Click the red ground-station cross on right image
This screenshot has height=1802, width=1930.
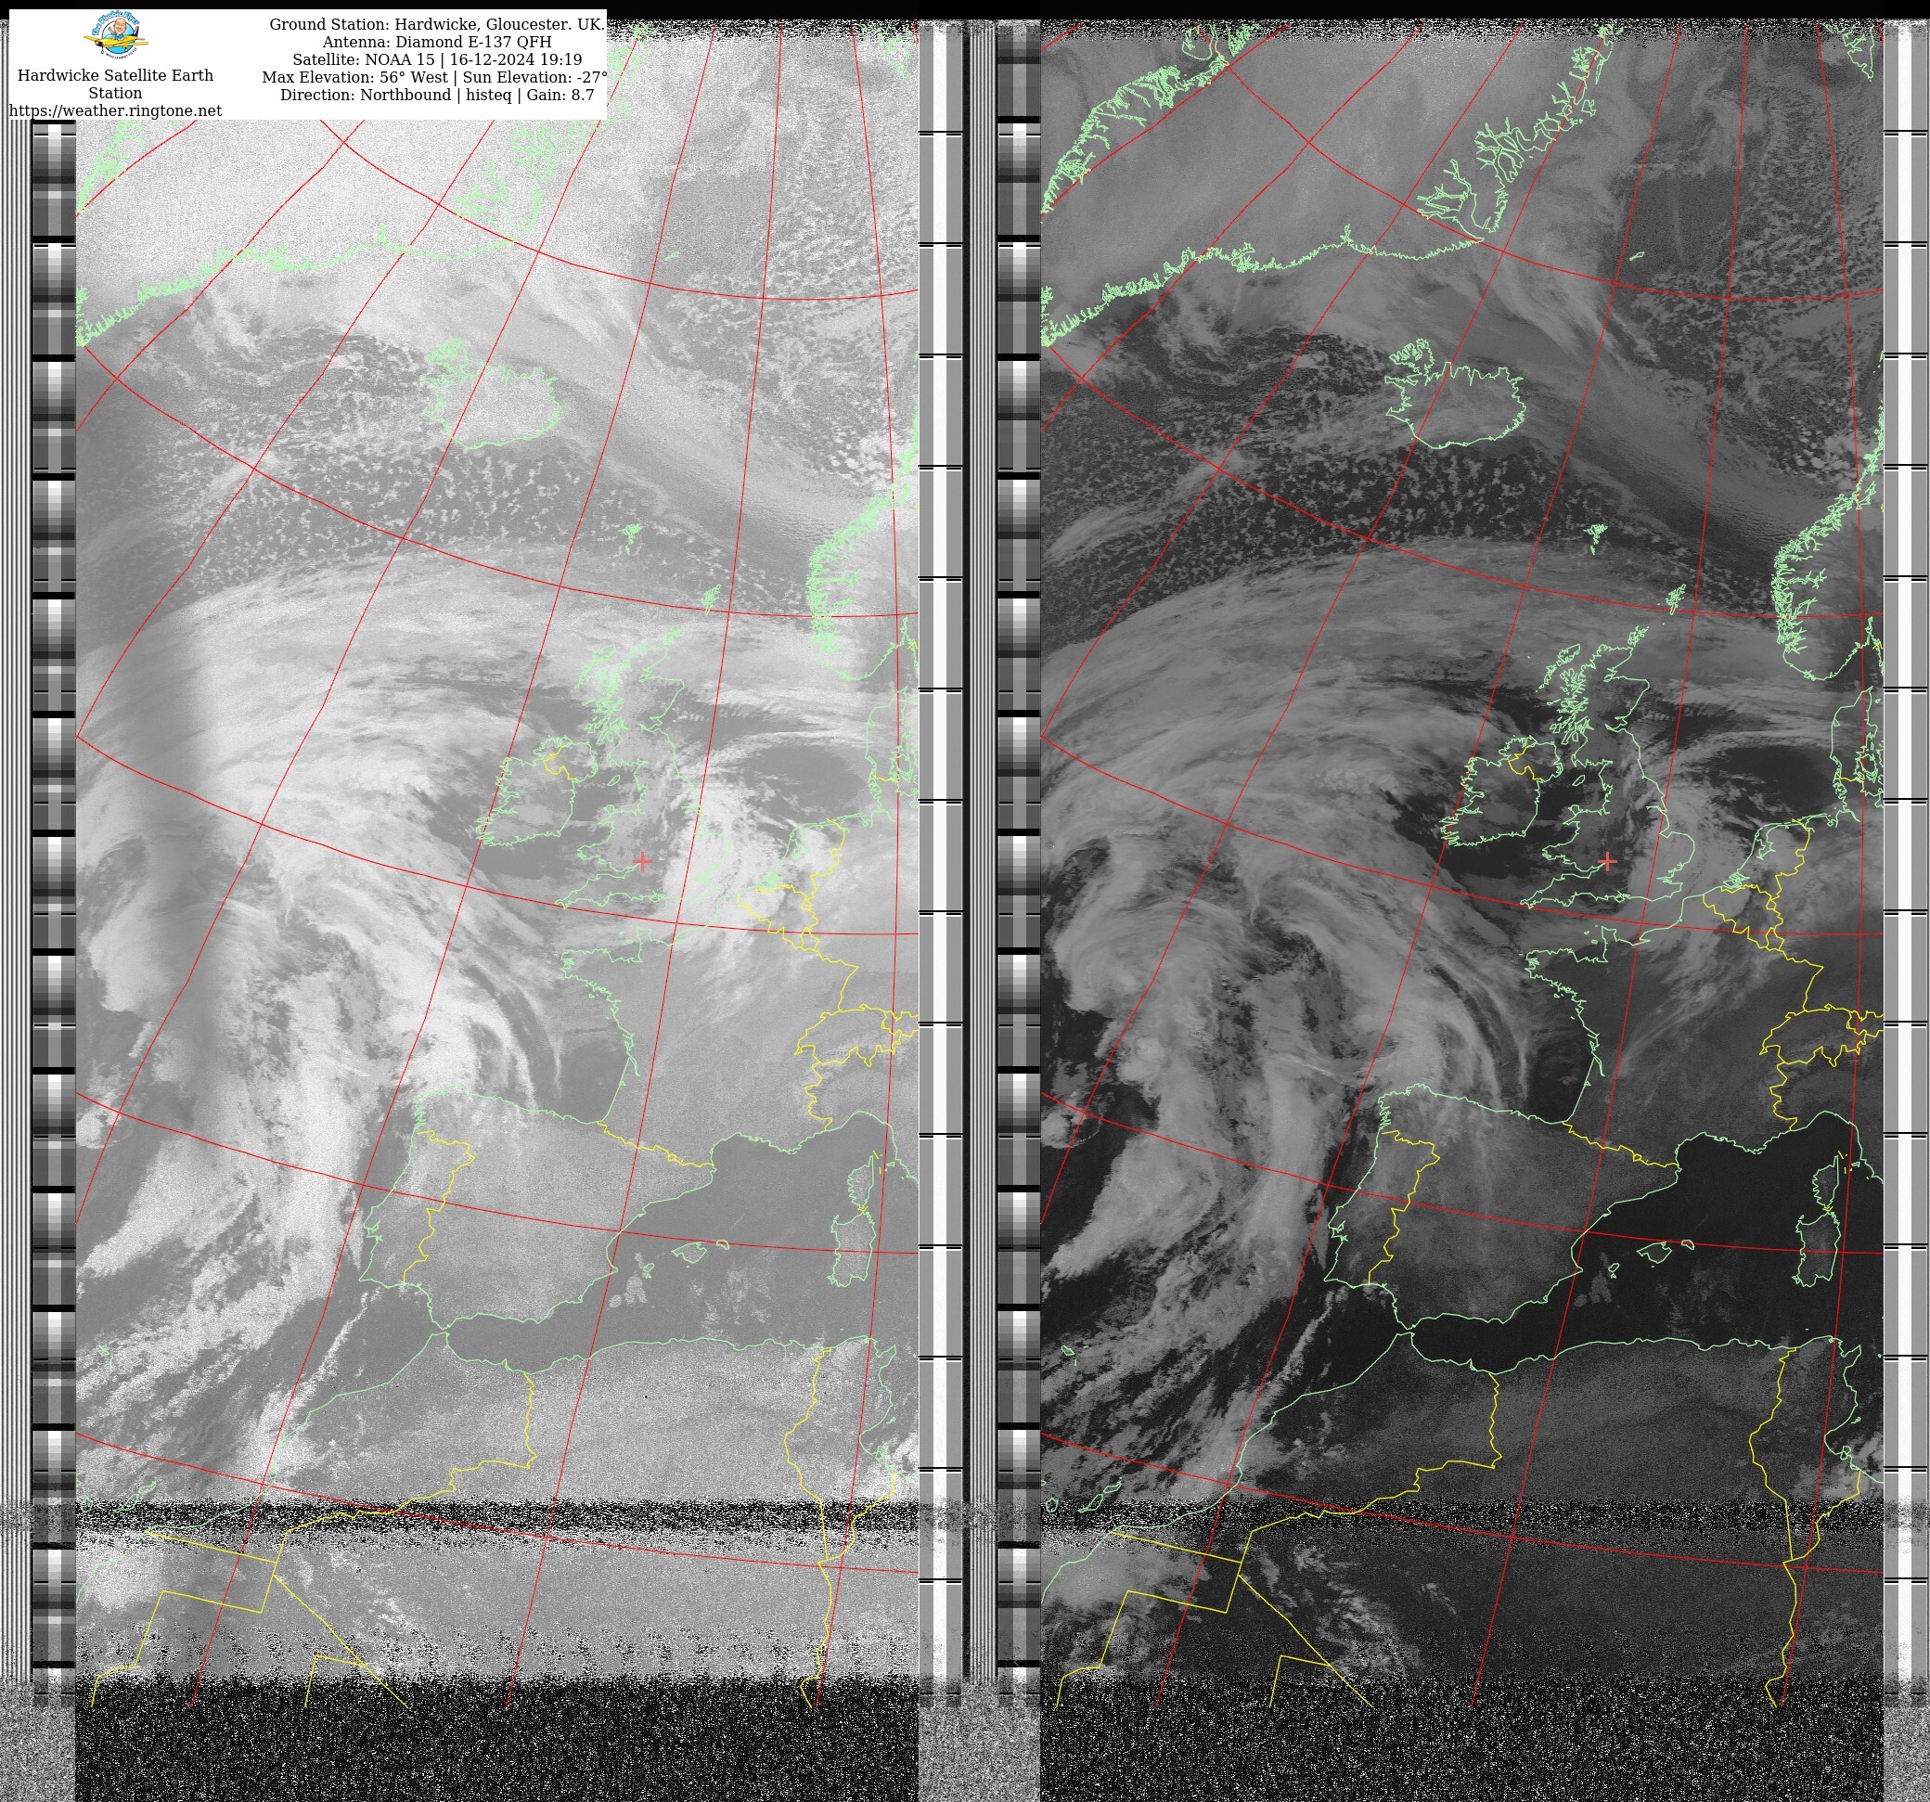click(1608, 861)
